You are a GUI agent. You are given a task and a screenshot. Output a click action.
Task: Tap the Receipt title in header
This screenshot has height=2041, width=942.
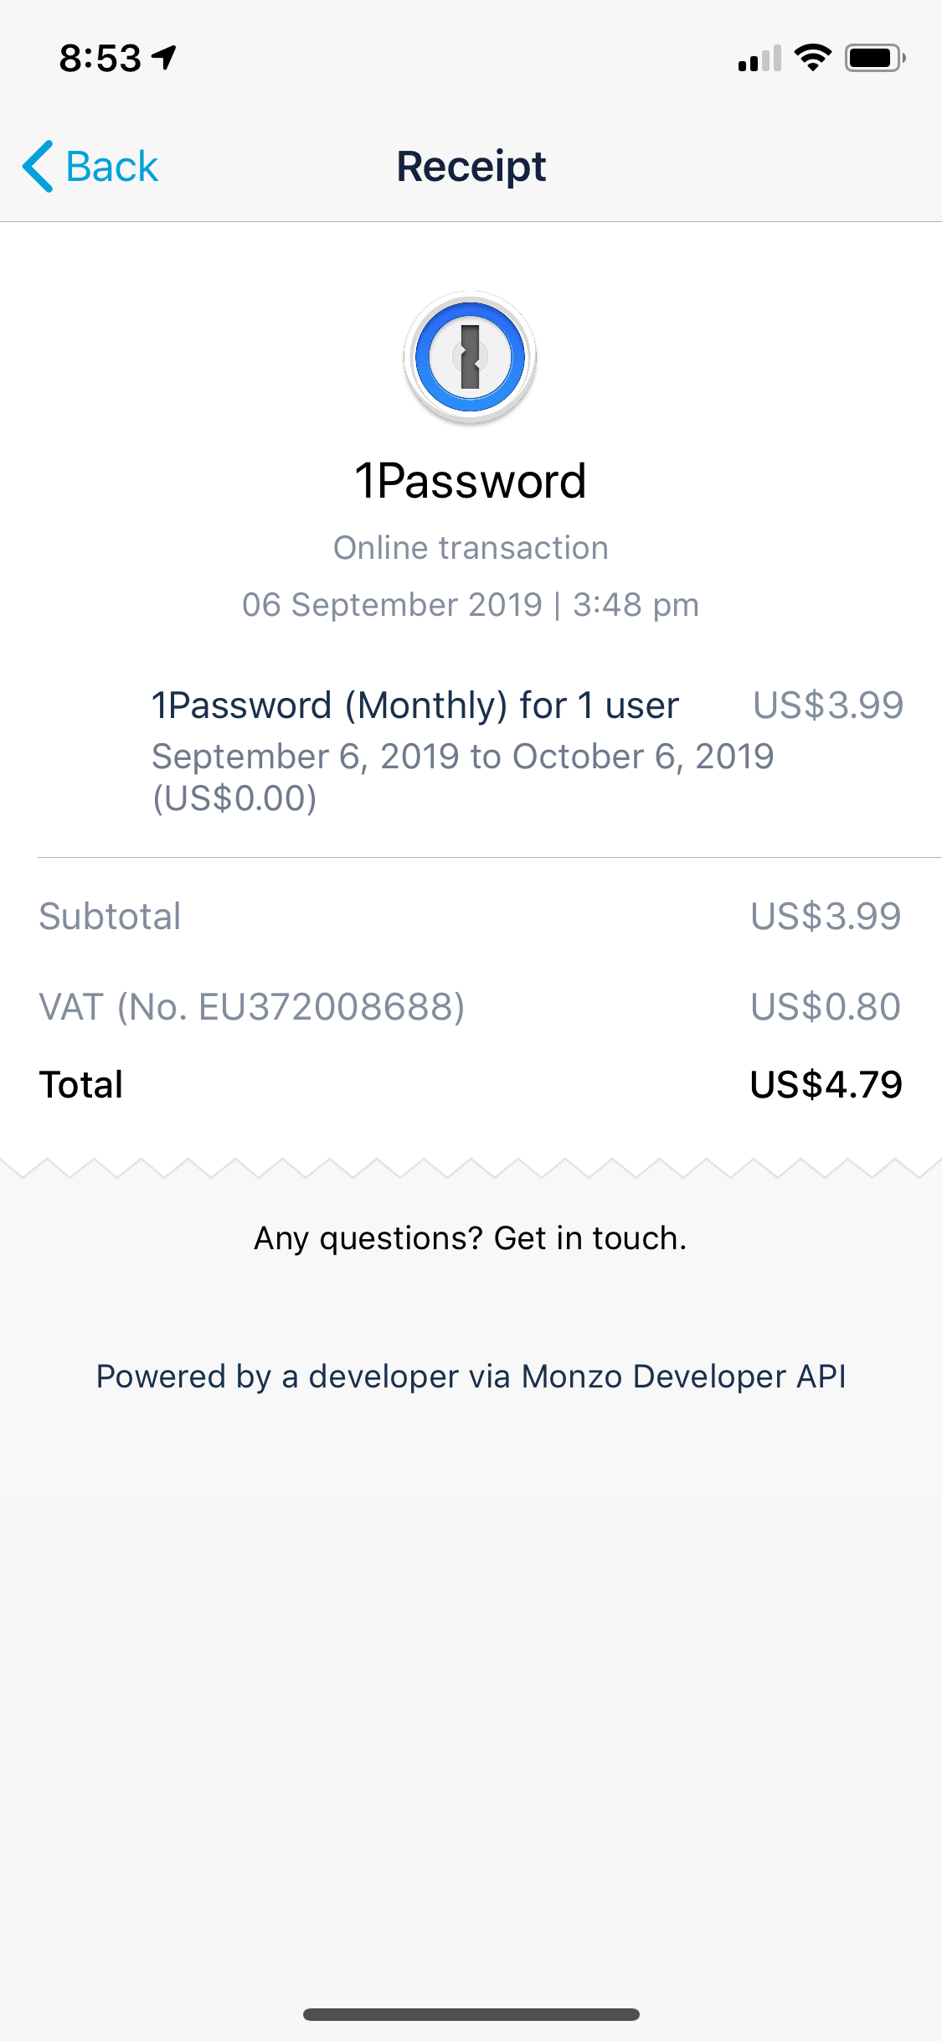(471, 166)
